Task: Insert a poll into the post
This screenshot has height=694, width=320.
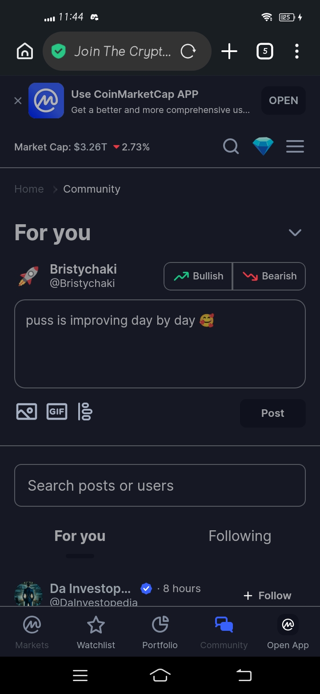Action: 85,412
